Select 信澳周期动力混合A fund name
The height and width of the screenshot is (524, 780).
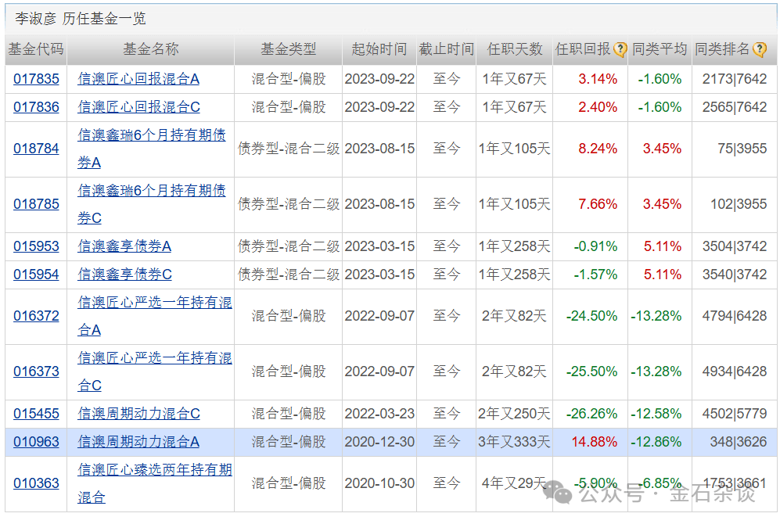(138, 442)
